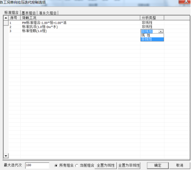Open the 分析类型 dropdown arrow for row 3
This screenshot has width=191, height=170.
click(161, 31)
